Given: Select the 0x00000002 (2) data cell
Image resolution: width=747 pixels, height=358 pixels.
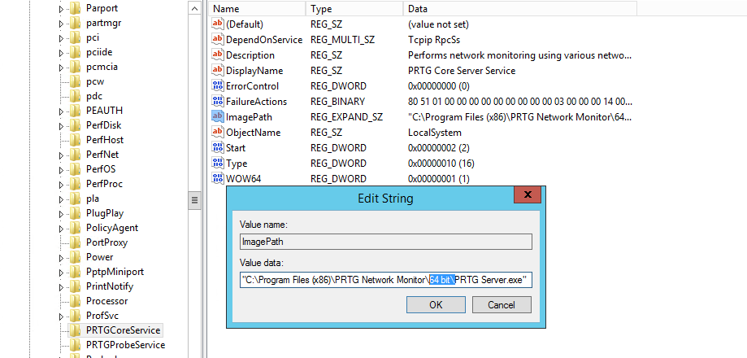Looking at the screenshot, I should point(439,148).
